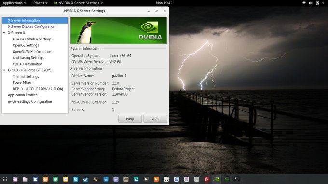Select the X Screen 0 entry
Image resolution: width=328 pixels, height=184 pixels.
tap(16, 33)
